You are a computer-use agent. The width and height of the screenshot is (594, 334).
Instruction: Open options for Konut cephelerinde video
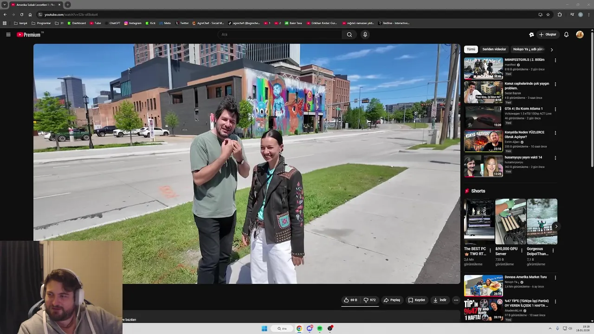coord(555,84)
